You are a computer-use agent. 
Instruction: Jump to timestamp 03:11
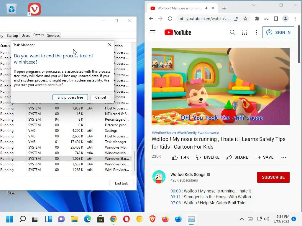175,197
